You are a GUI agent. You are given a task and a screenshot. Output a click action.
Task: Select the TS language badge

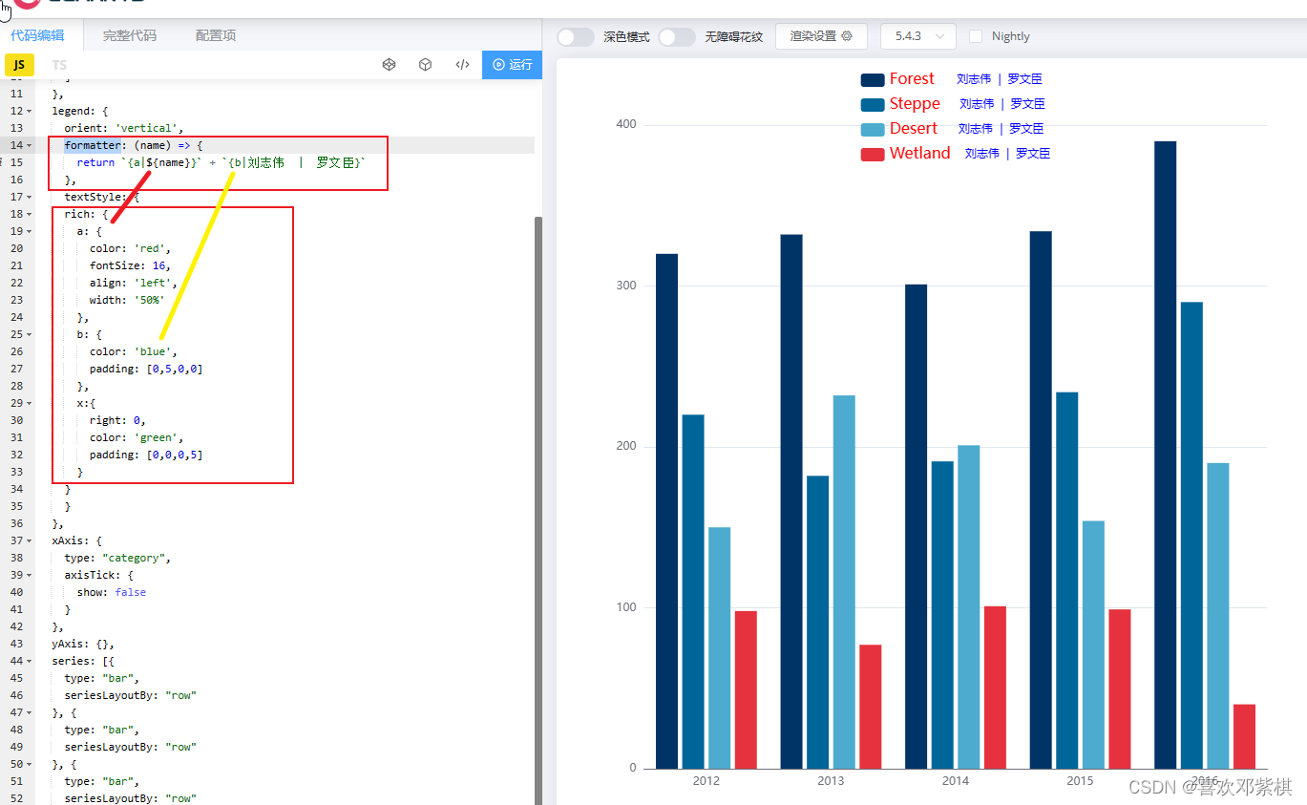tap(58, 64)
